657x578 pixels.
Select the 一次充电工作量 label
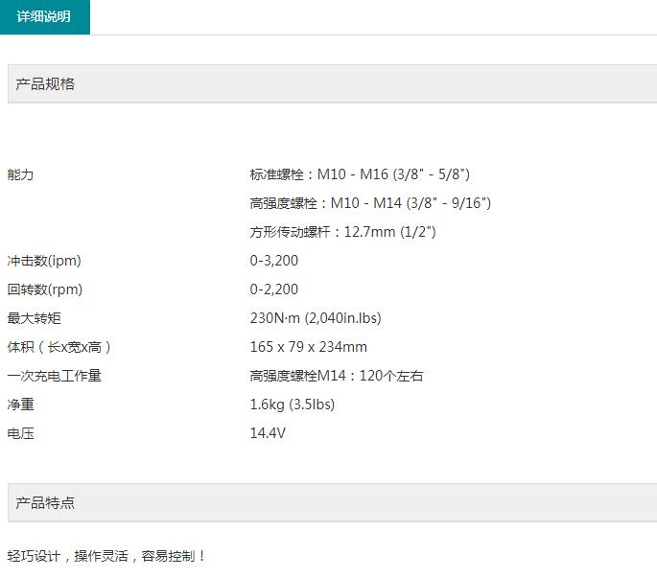click(54, 376)
